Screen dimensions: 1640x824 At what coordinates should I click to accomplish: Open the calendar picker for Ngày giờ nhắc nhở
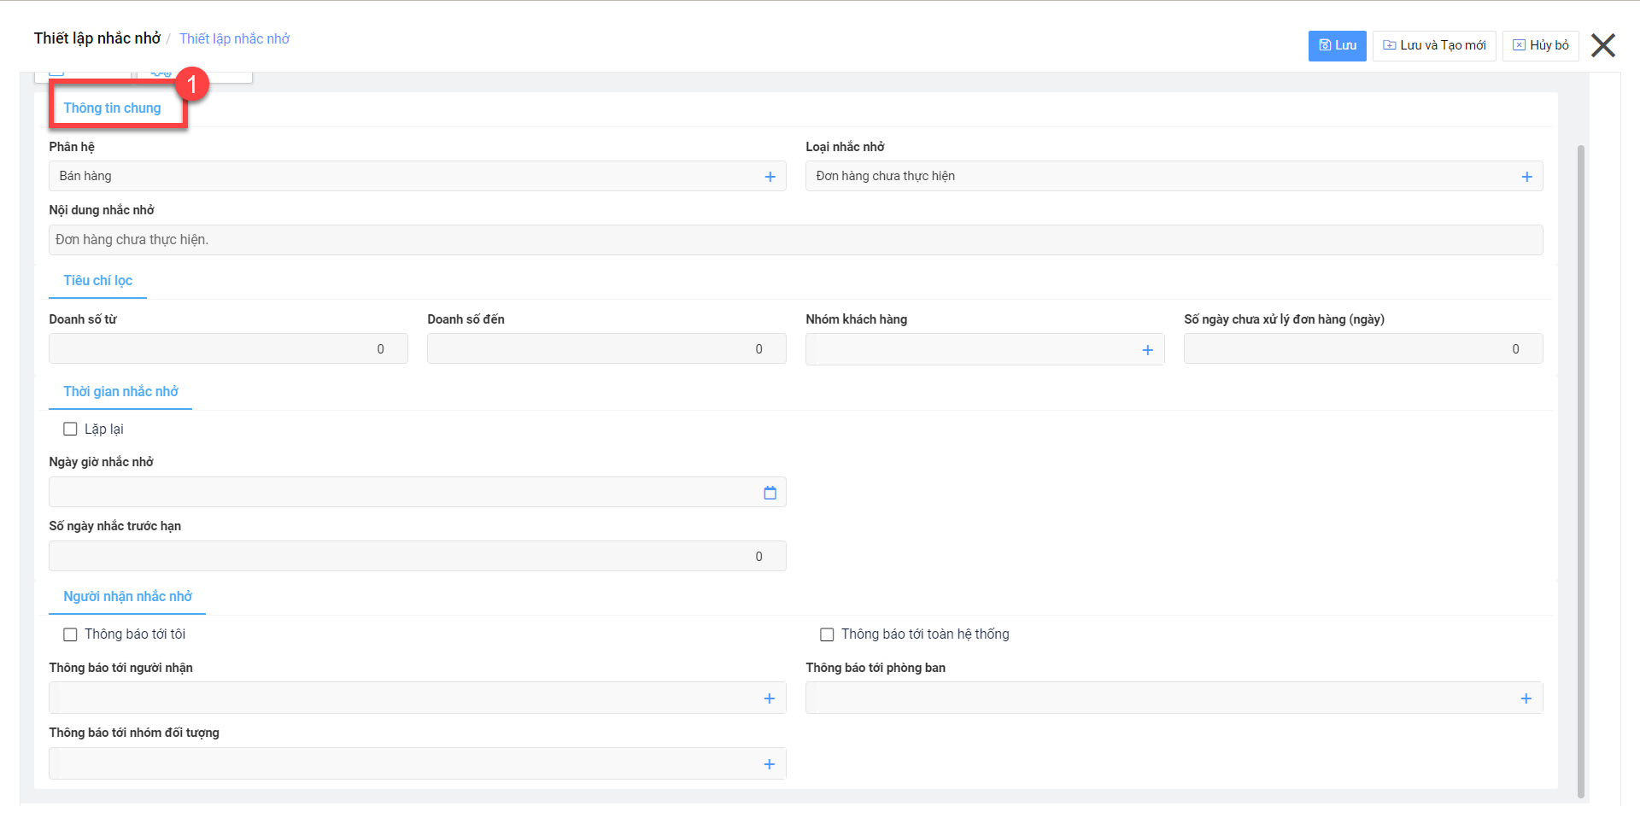click(x=770, y=493)
